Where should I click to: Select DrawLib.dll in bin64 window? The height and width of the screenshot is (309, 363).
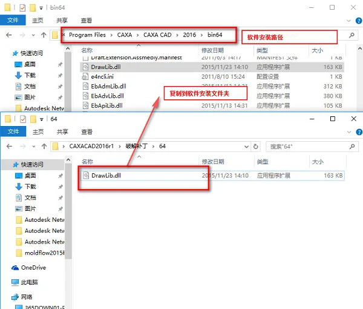pyautogui.click(x=212, y=67)
